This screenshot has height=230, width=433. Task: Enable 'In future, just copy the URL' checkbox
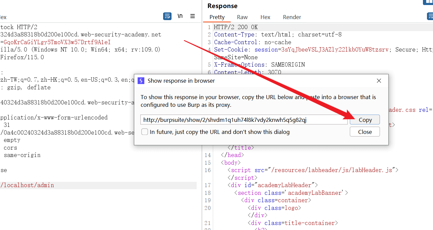[145, 132]
